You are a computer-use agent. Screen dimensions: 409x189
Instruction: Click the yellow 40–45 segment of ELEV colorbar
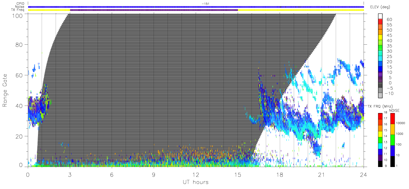click(380, 38)
